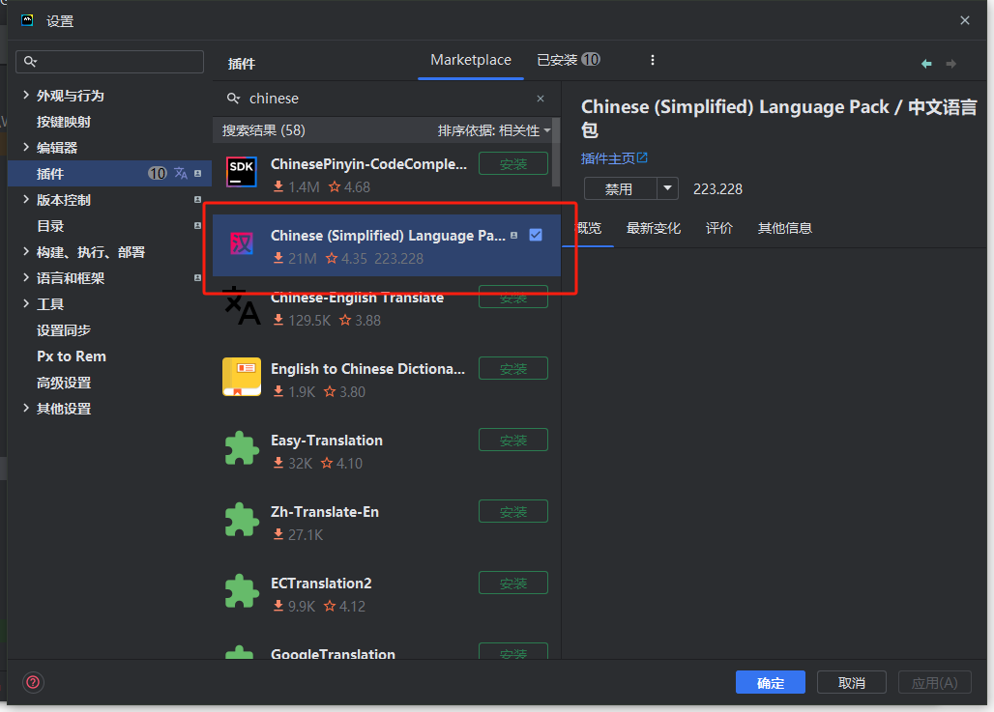Click the Easy-Translation puzzle piece icon
The height and width of the screenshot is (712, 994).
coord(242,448)
